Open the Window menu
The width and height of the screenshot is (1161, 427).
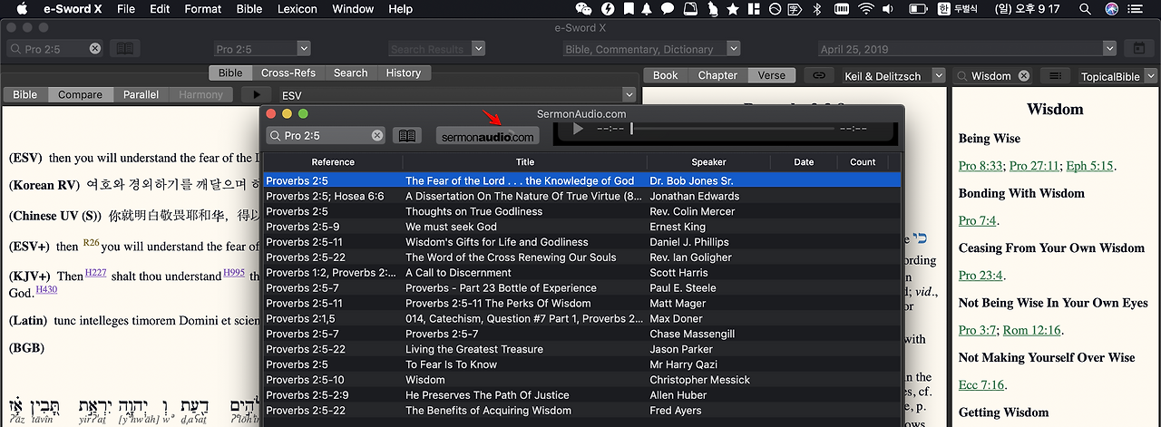click(x=353, y=8)
